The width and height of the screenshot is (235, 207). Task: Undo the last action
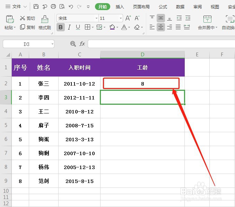pos(71,7)
